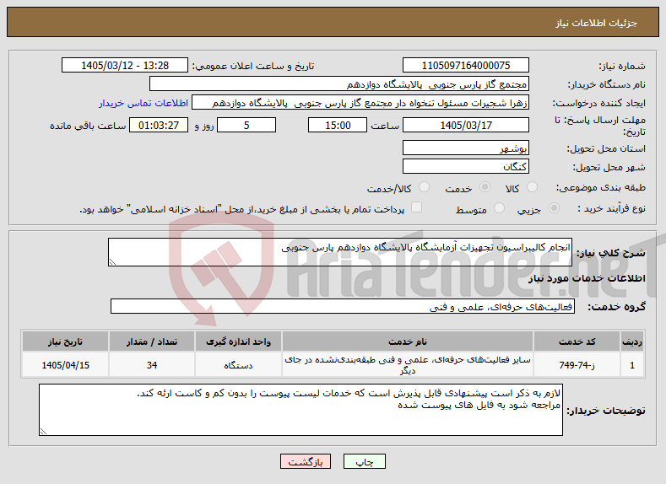Choose the متوسط purchase type radio

499,208
